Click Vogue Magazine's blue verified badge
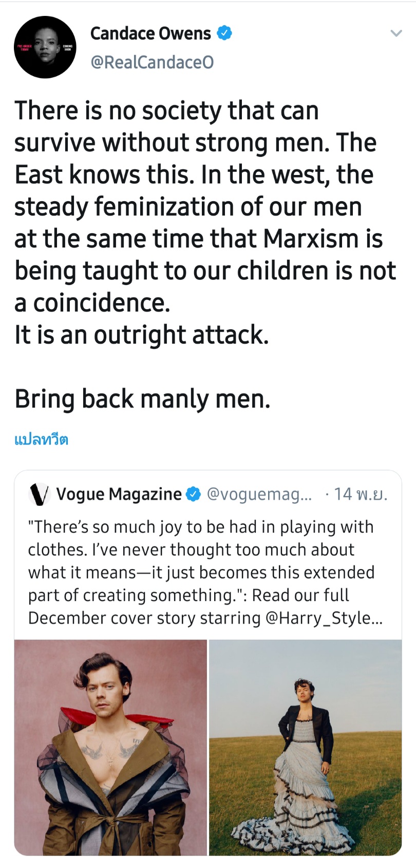Viewport: 416px width, 865px height. pos(193,495)
